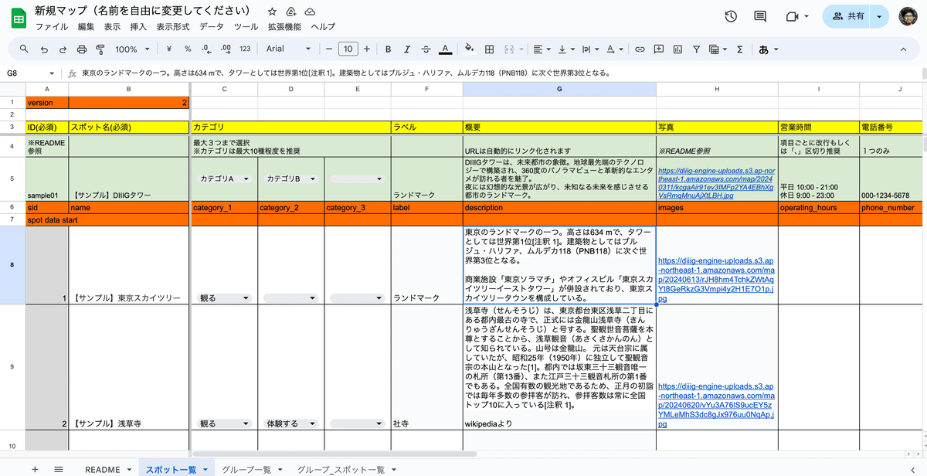Toggle bold formatting
927x476 pixels.
(388, 49)
